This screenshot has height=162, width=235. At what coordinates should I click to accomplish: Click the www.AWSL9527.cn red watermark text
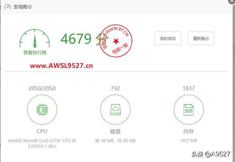pyautogui.click(x=62, y=66)
